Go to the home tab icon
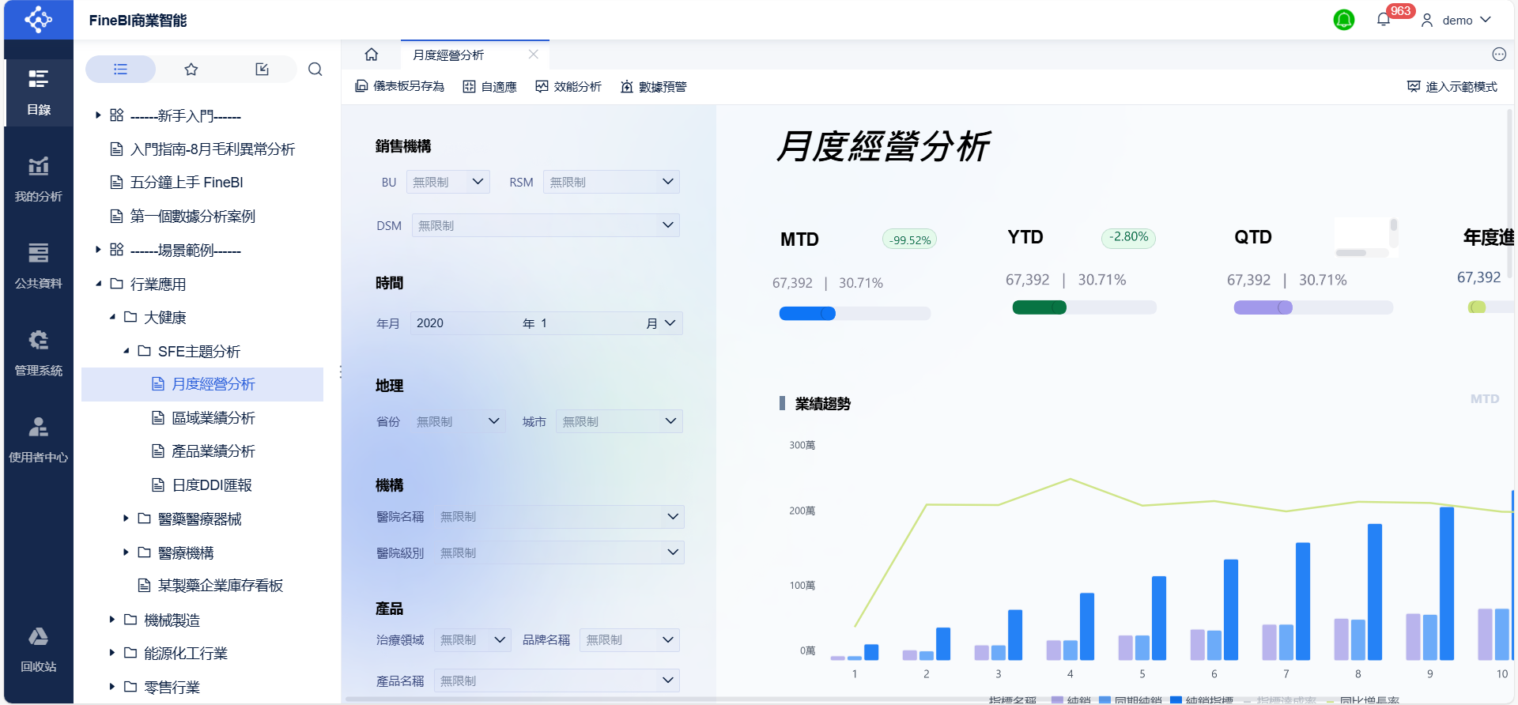Image resolution: width=1518 pixels, height=705 pixels. tap(372, 55)
